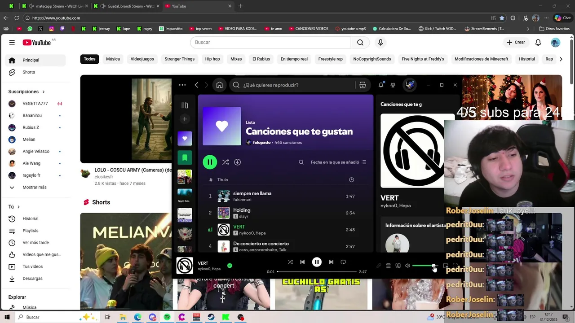Select the Hip hop filter chip
Image resolution: width=575 pixels, height=323 pixels.
pyautogui.click(x=212, y=59)
